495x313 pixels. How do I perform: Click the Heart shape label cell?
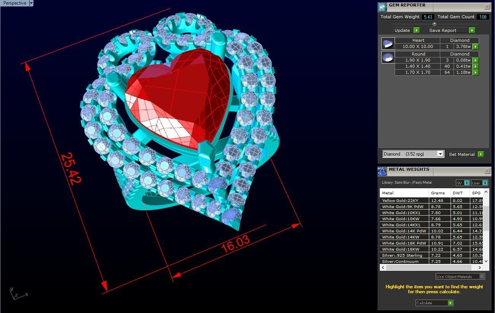point(417,40)
